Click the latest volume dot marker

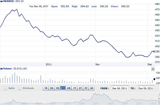coord(154,79)
